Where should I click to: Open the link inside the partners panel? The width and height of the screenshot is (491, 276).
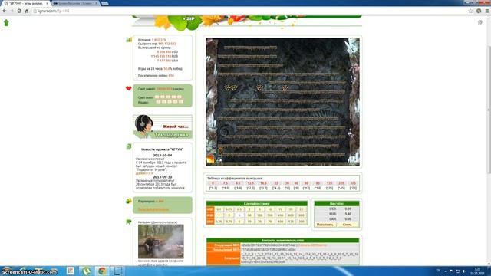pyautogui.click(x=153, y=209)
